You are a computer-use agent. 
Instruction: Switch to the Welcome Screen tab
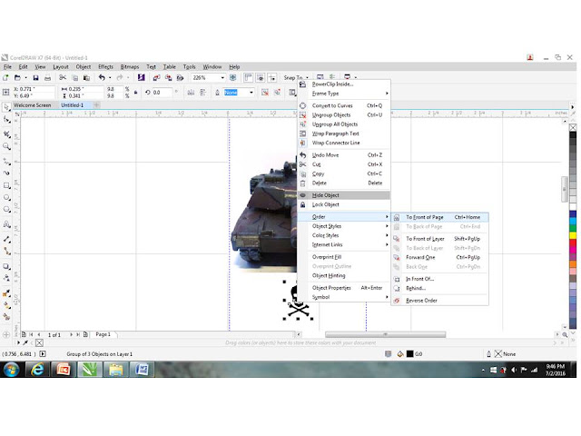click(33, 105)
